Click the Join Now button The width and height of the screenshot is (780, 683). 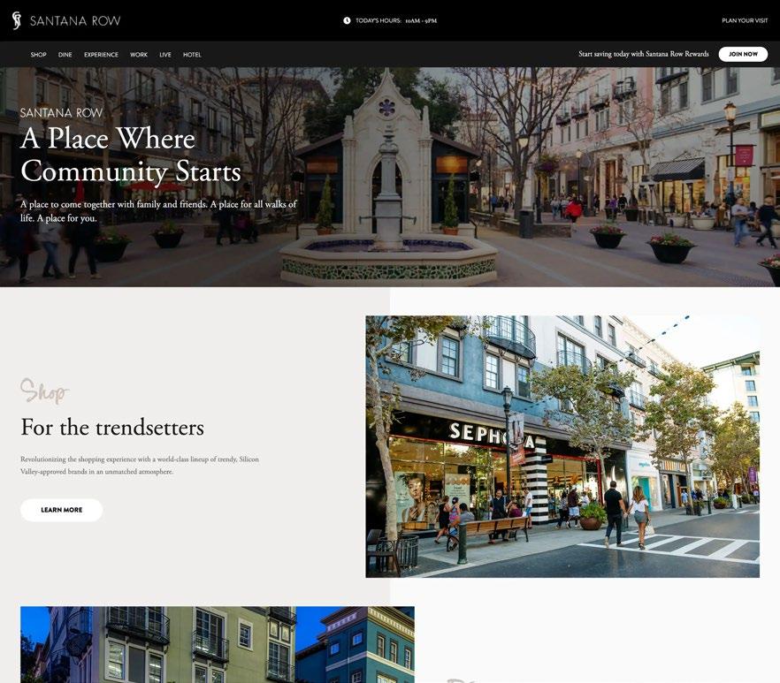(743, 54)
